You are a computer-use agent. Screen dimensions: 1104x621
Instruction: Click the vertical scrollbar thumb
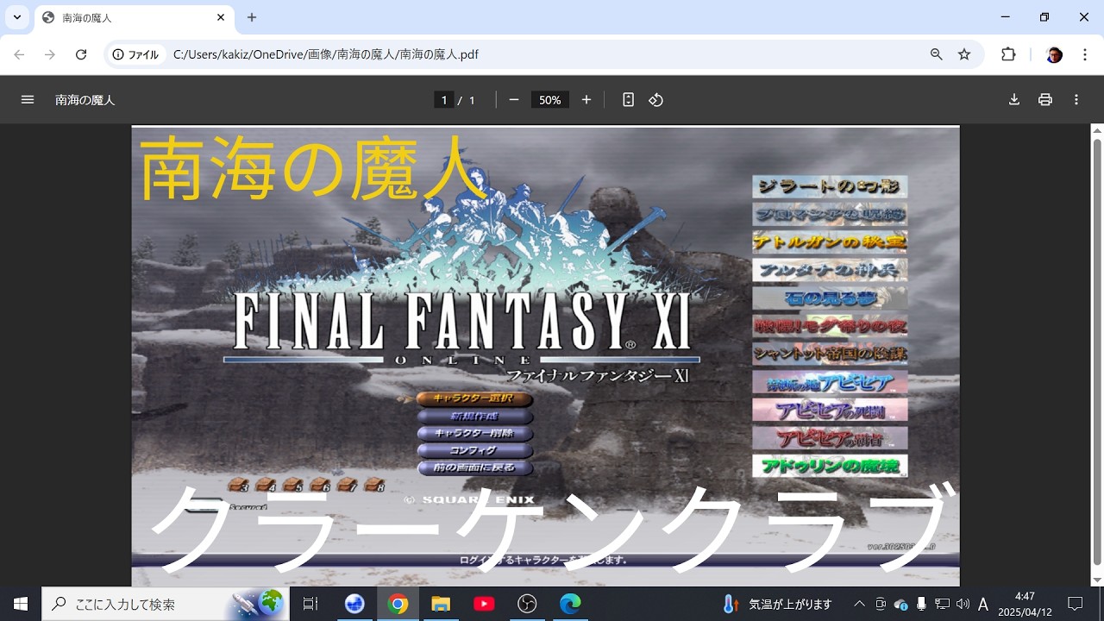pos(1097,354)
